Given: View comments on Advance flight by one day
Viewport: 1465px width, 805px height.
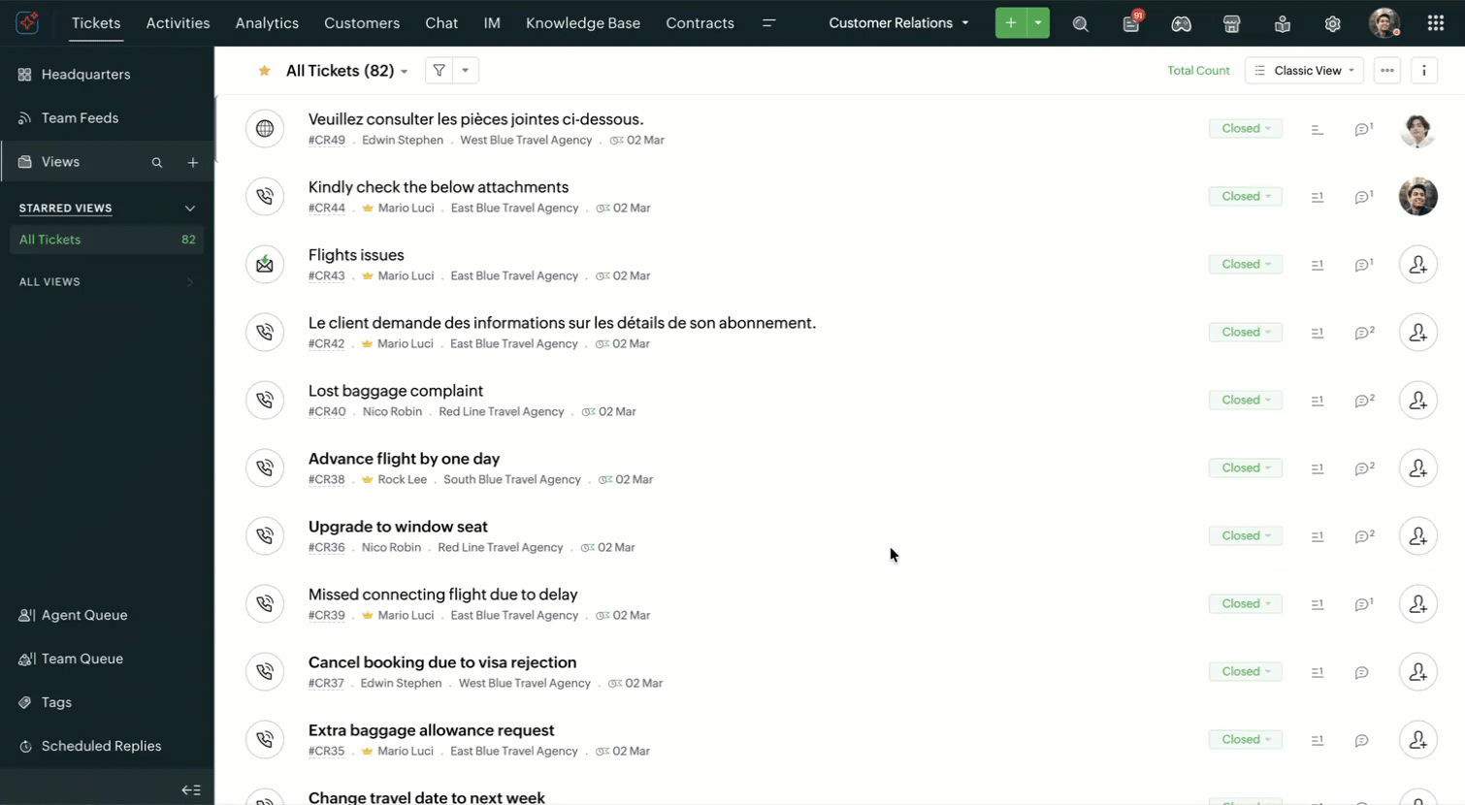Looking at the screenshot, I should (x=1364, y=468).
